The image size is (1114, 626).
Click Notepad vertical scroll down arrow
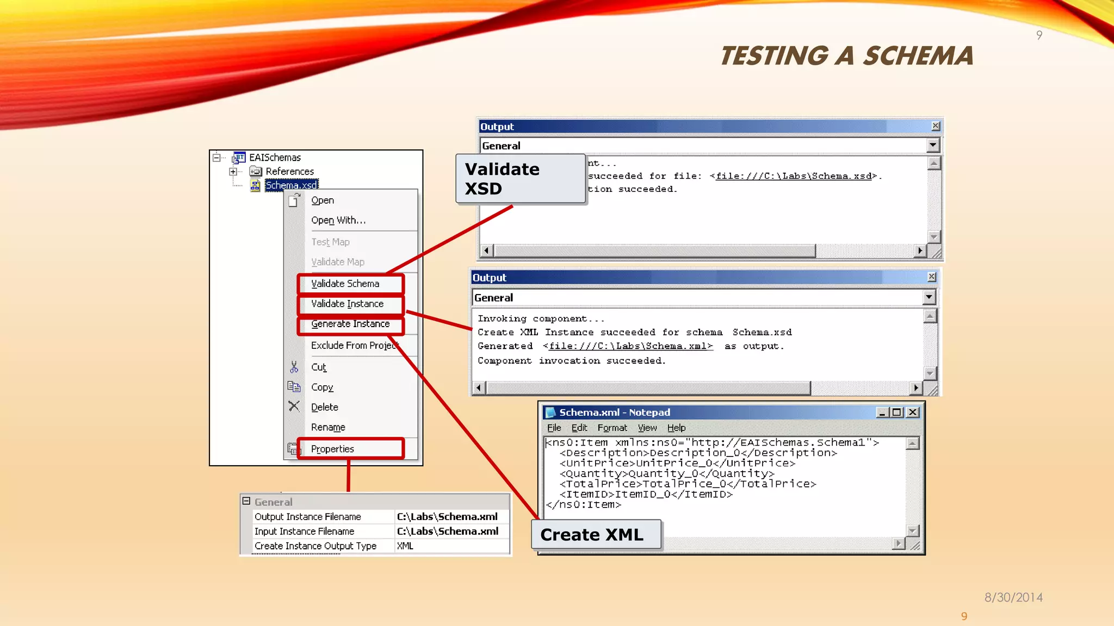(912, 531)
